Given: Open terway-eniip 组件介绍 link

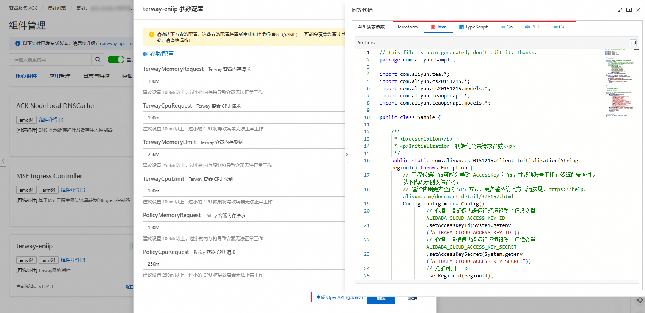Looking at the screenshot, I should [73, 260].
